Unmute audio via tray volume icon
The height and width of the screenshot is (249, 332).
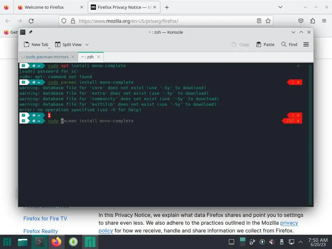(272, 242)
